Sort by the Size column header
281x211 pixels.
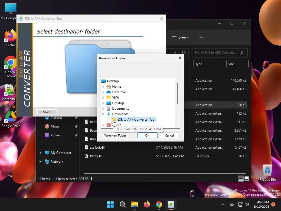click(237, 64)
